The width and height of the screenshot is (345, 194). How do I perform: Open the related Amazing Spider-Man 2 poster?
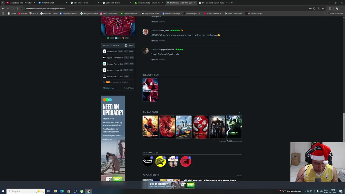tap(150, 90)
